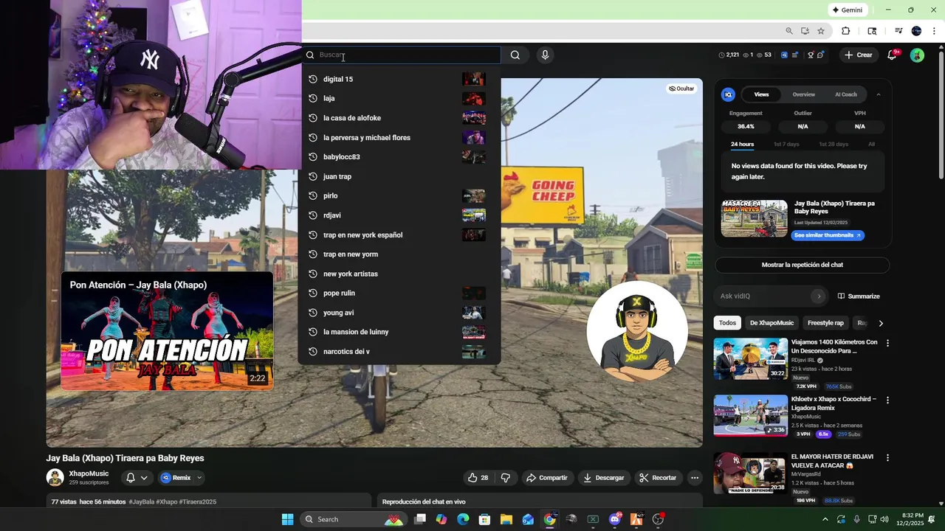
Task: Open the vidIQ trophy icon in top bar
Action: tap(811, 55)
